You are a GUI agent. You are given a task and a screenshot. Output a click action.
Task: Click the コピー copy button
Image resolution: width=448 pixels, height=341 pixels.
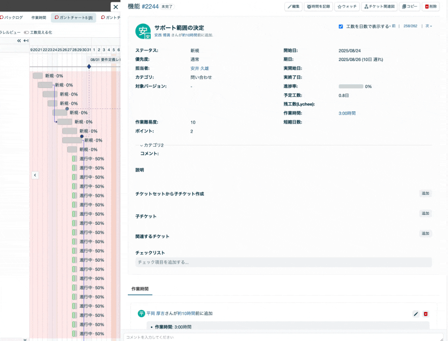click(409, 7)
